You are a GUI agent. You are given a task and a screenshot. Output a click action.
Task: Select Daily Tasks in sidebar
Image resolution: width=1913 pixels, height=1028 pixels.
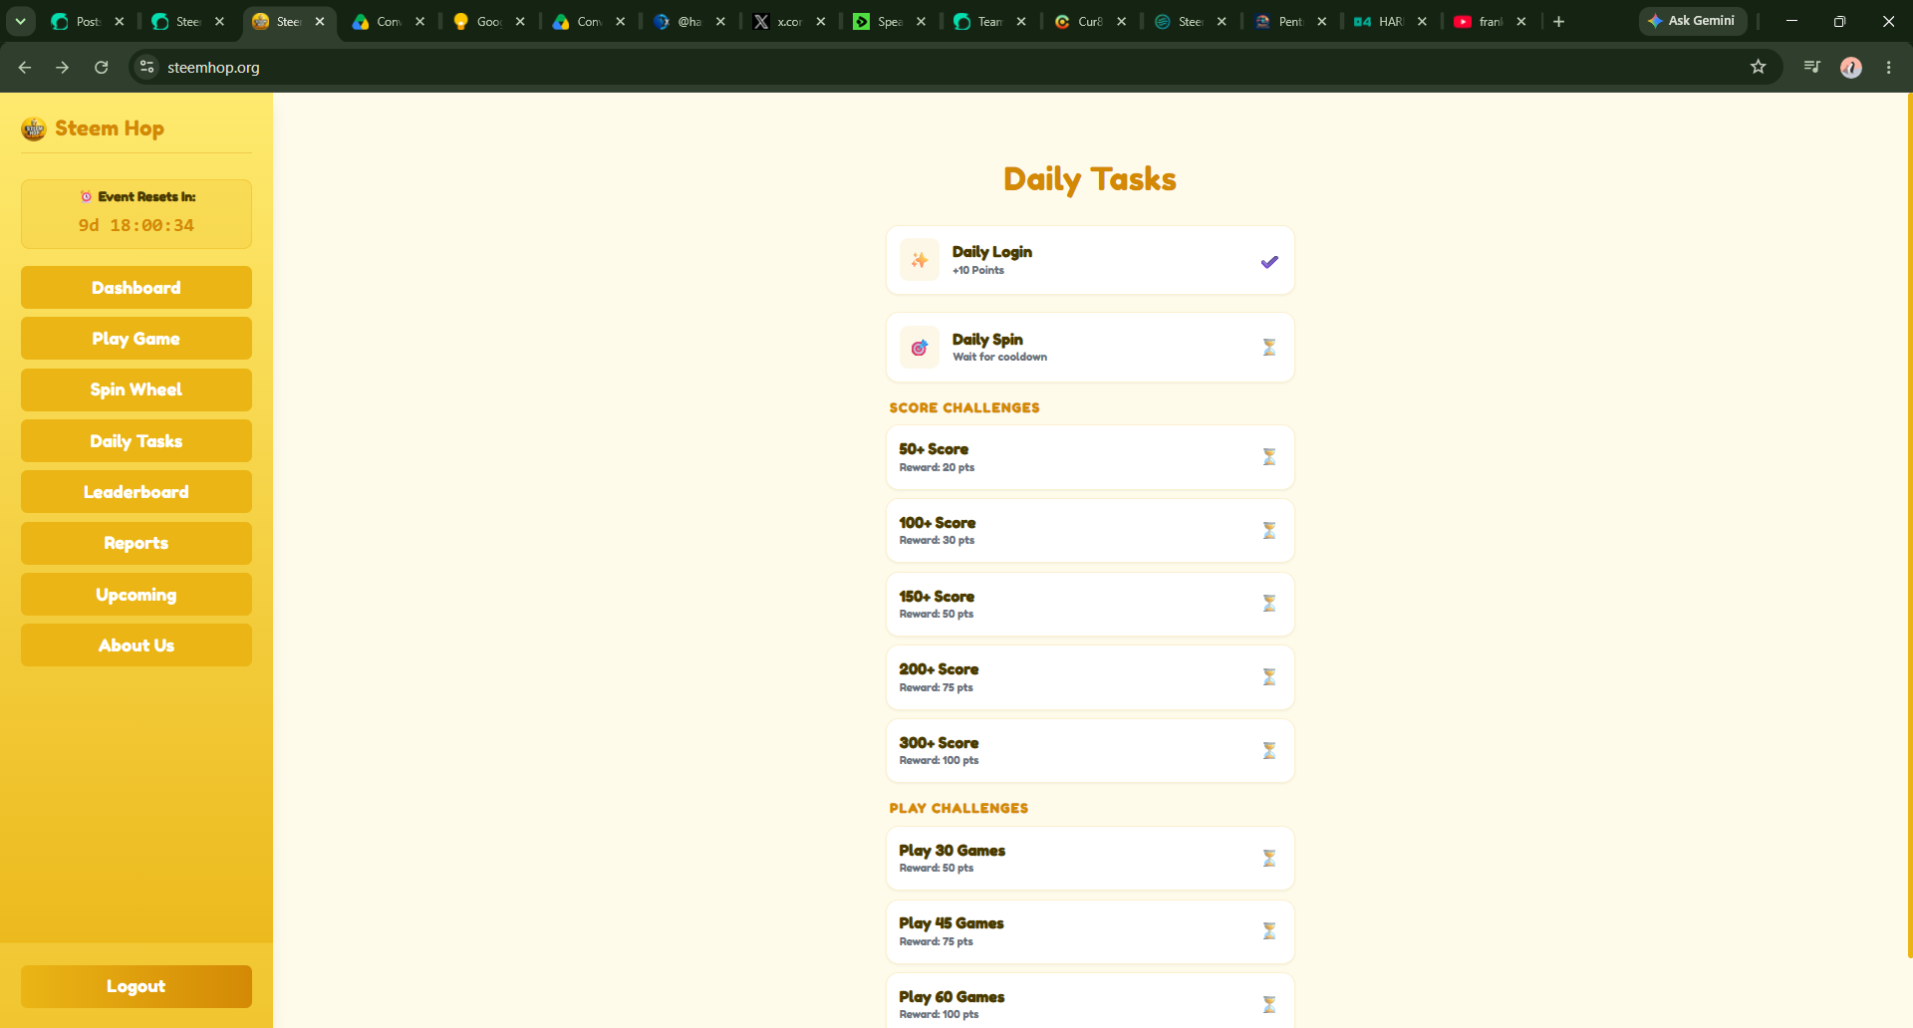(x=137, y=441)
